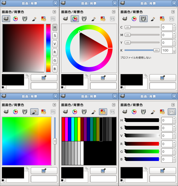Pick the white swatch in the palette
The height and width of the screenshot is (186, 178).
coord(82,153)
